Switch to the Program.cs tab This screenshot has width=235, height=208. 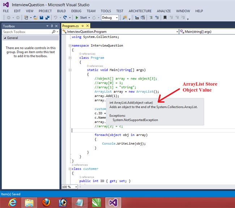(x=70, y=26)
